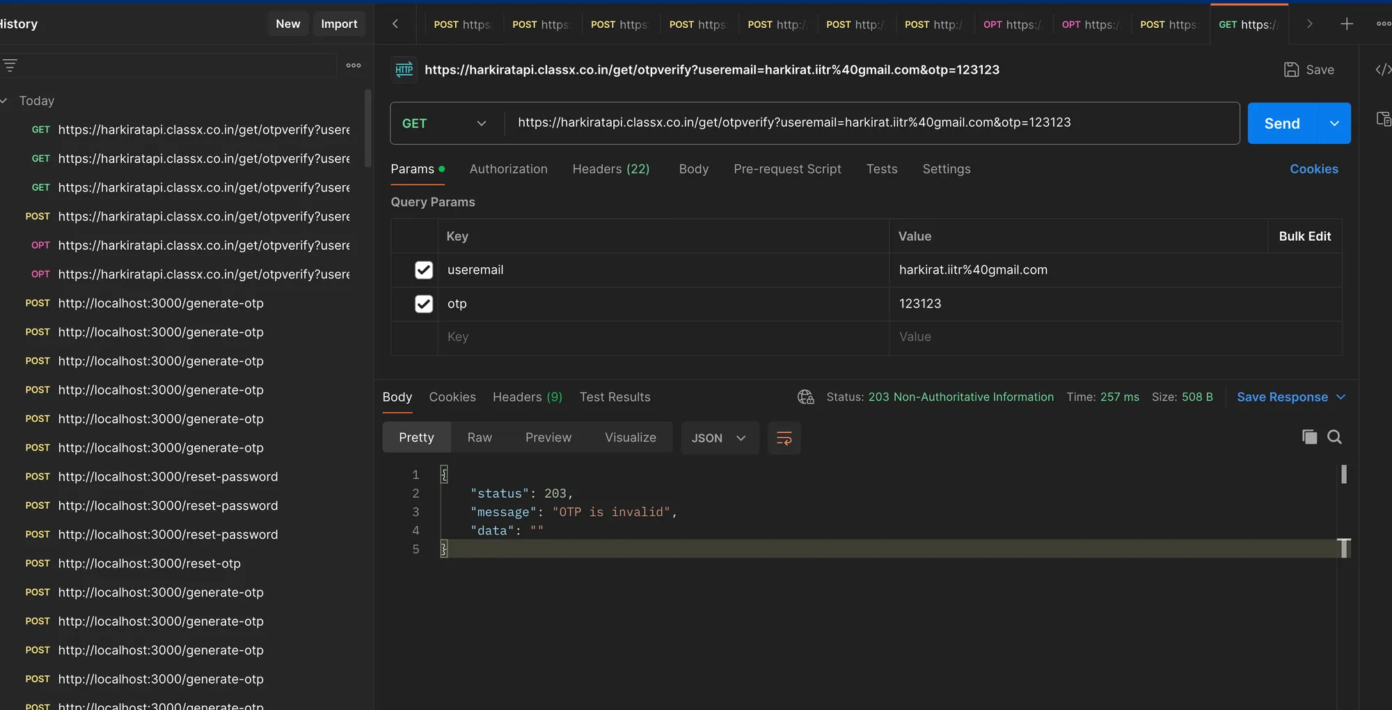
Task: Open the GET method dropdown
Action: point(444,123)
